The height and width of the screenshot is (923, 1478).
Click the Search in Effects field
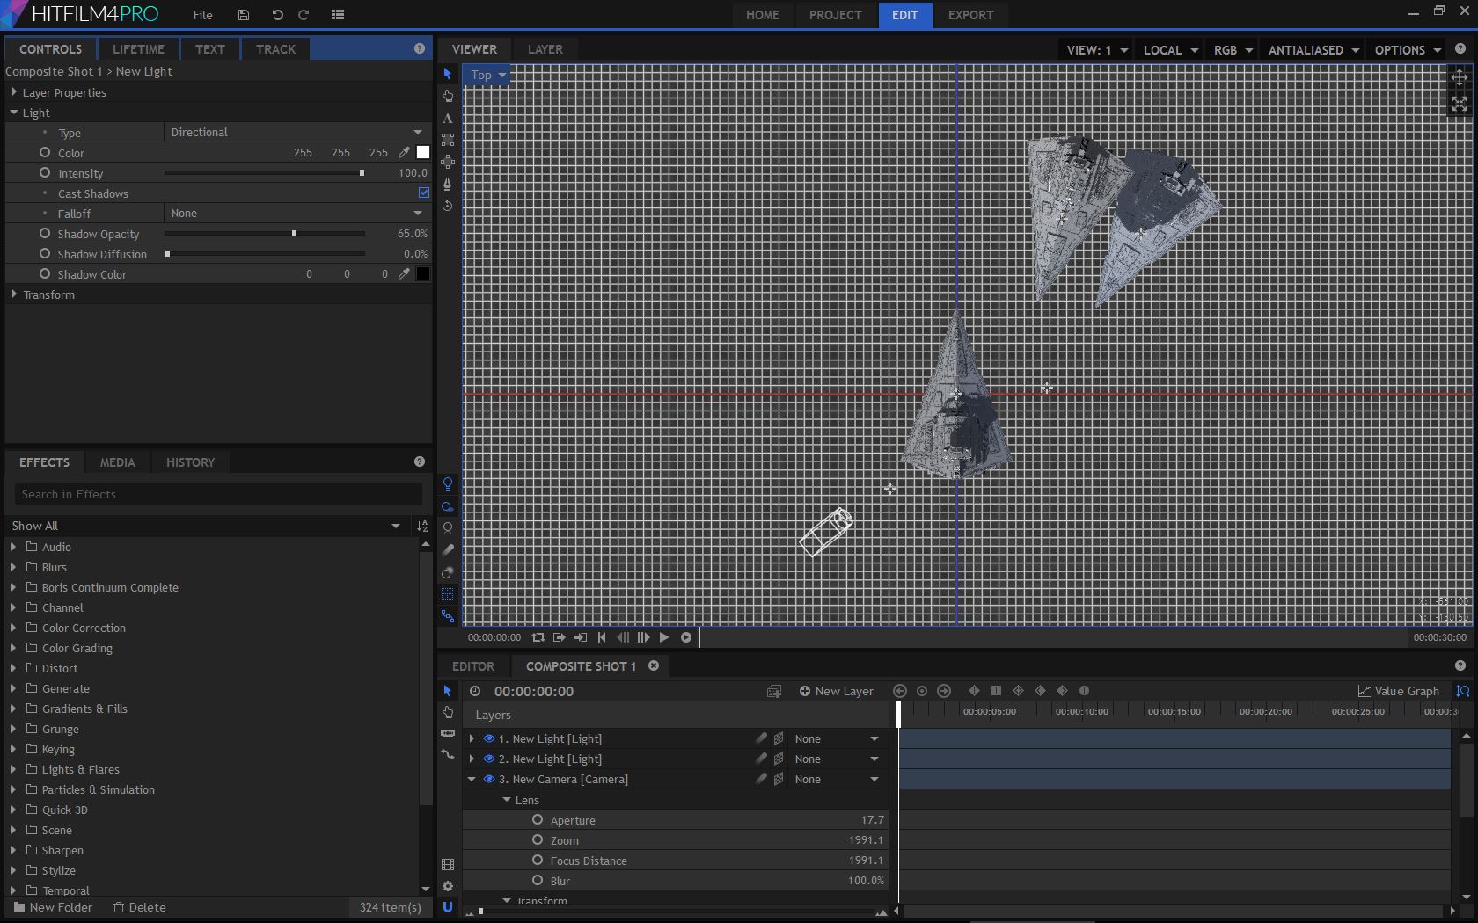pyautogui.click(x=217, y=494)
